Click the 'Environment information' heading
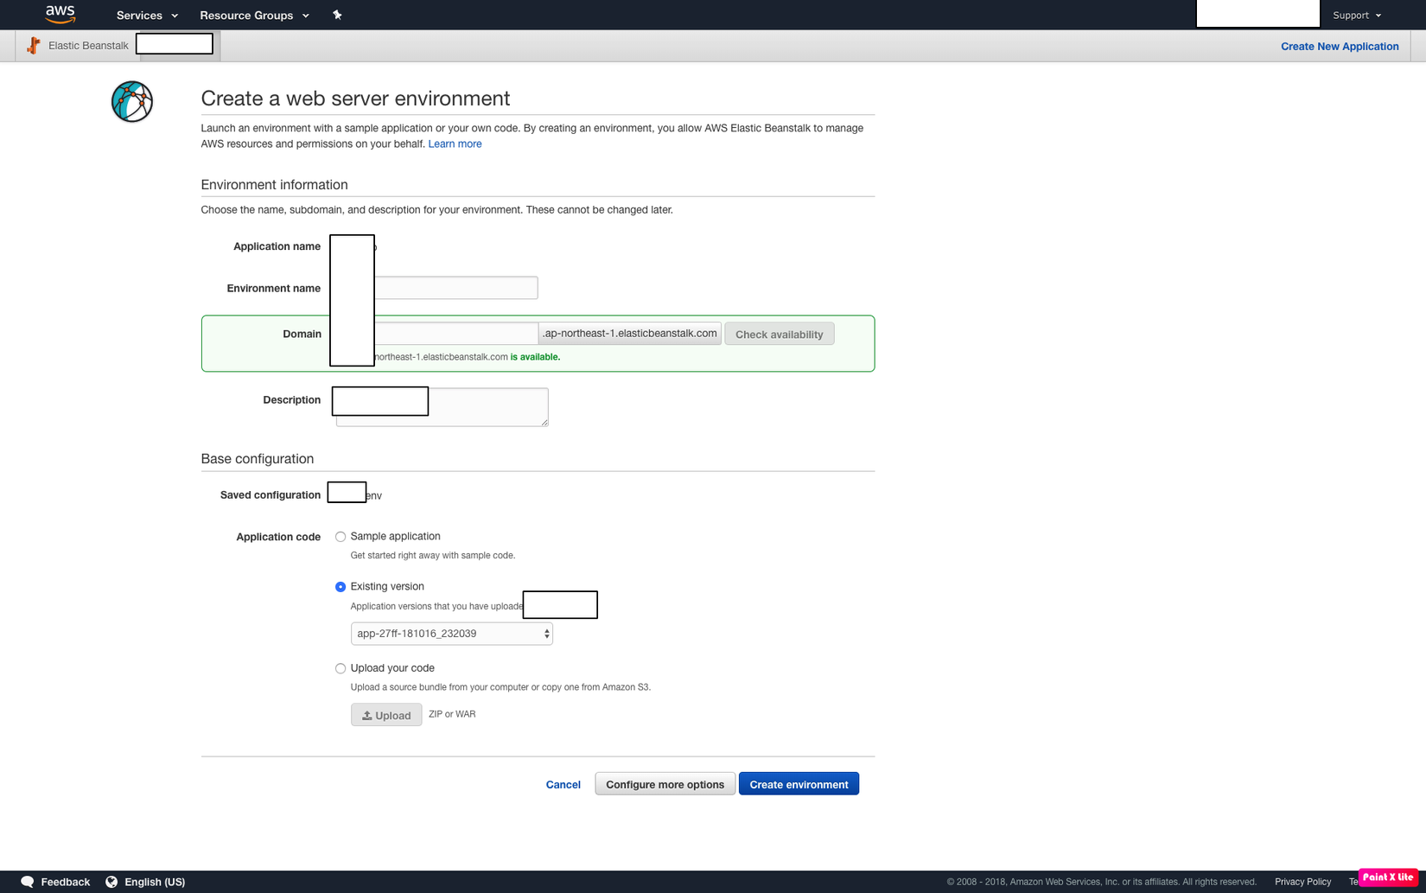The width and height of the screenshot is (1426, 893). (x=275, y=185)
